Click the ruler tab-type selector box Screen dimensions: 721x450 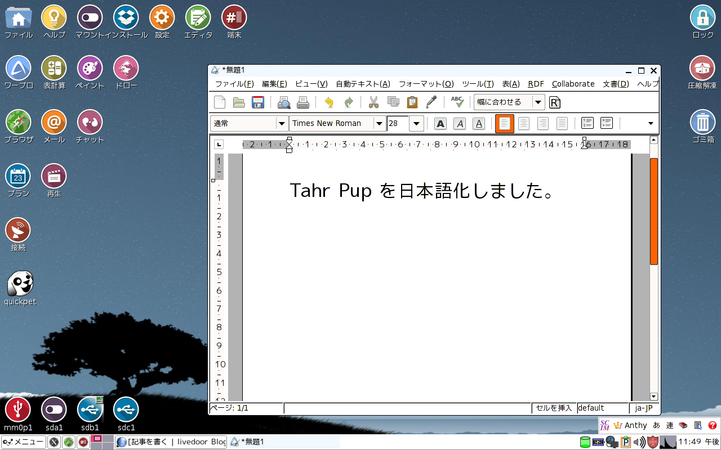(219, 144)
